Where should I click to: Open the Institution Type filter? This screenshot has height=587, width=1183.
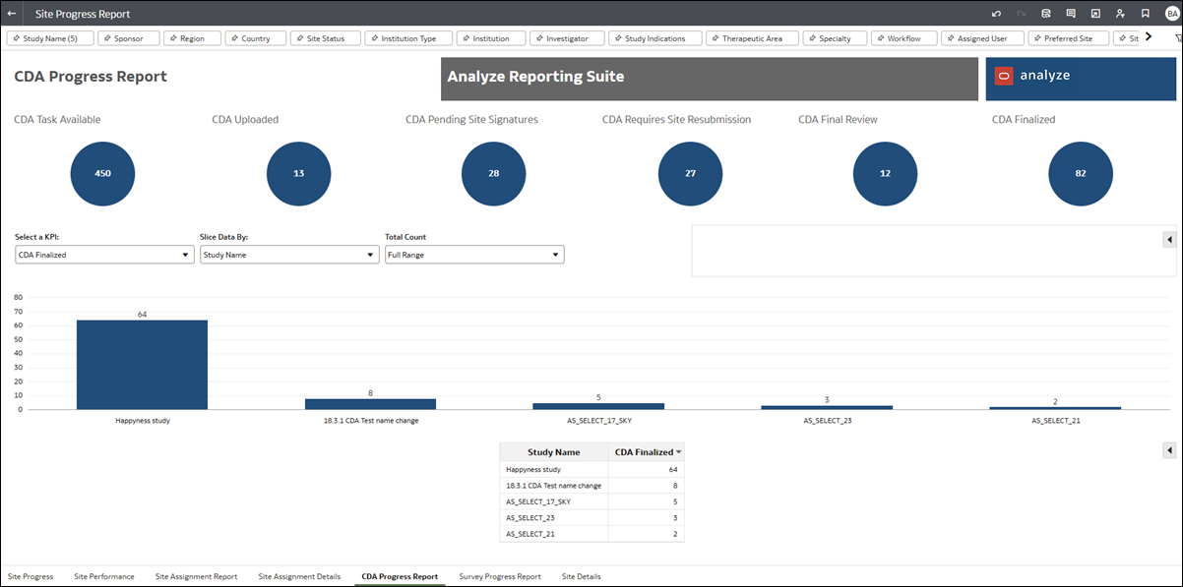pos(408,38)
